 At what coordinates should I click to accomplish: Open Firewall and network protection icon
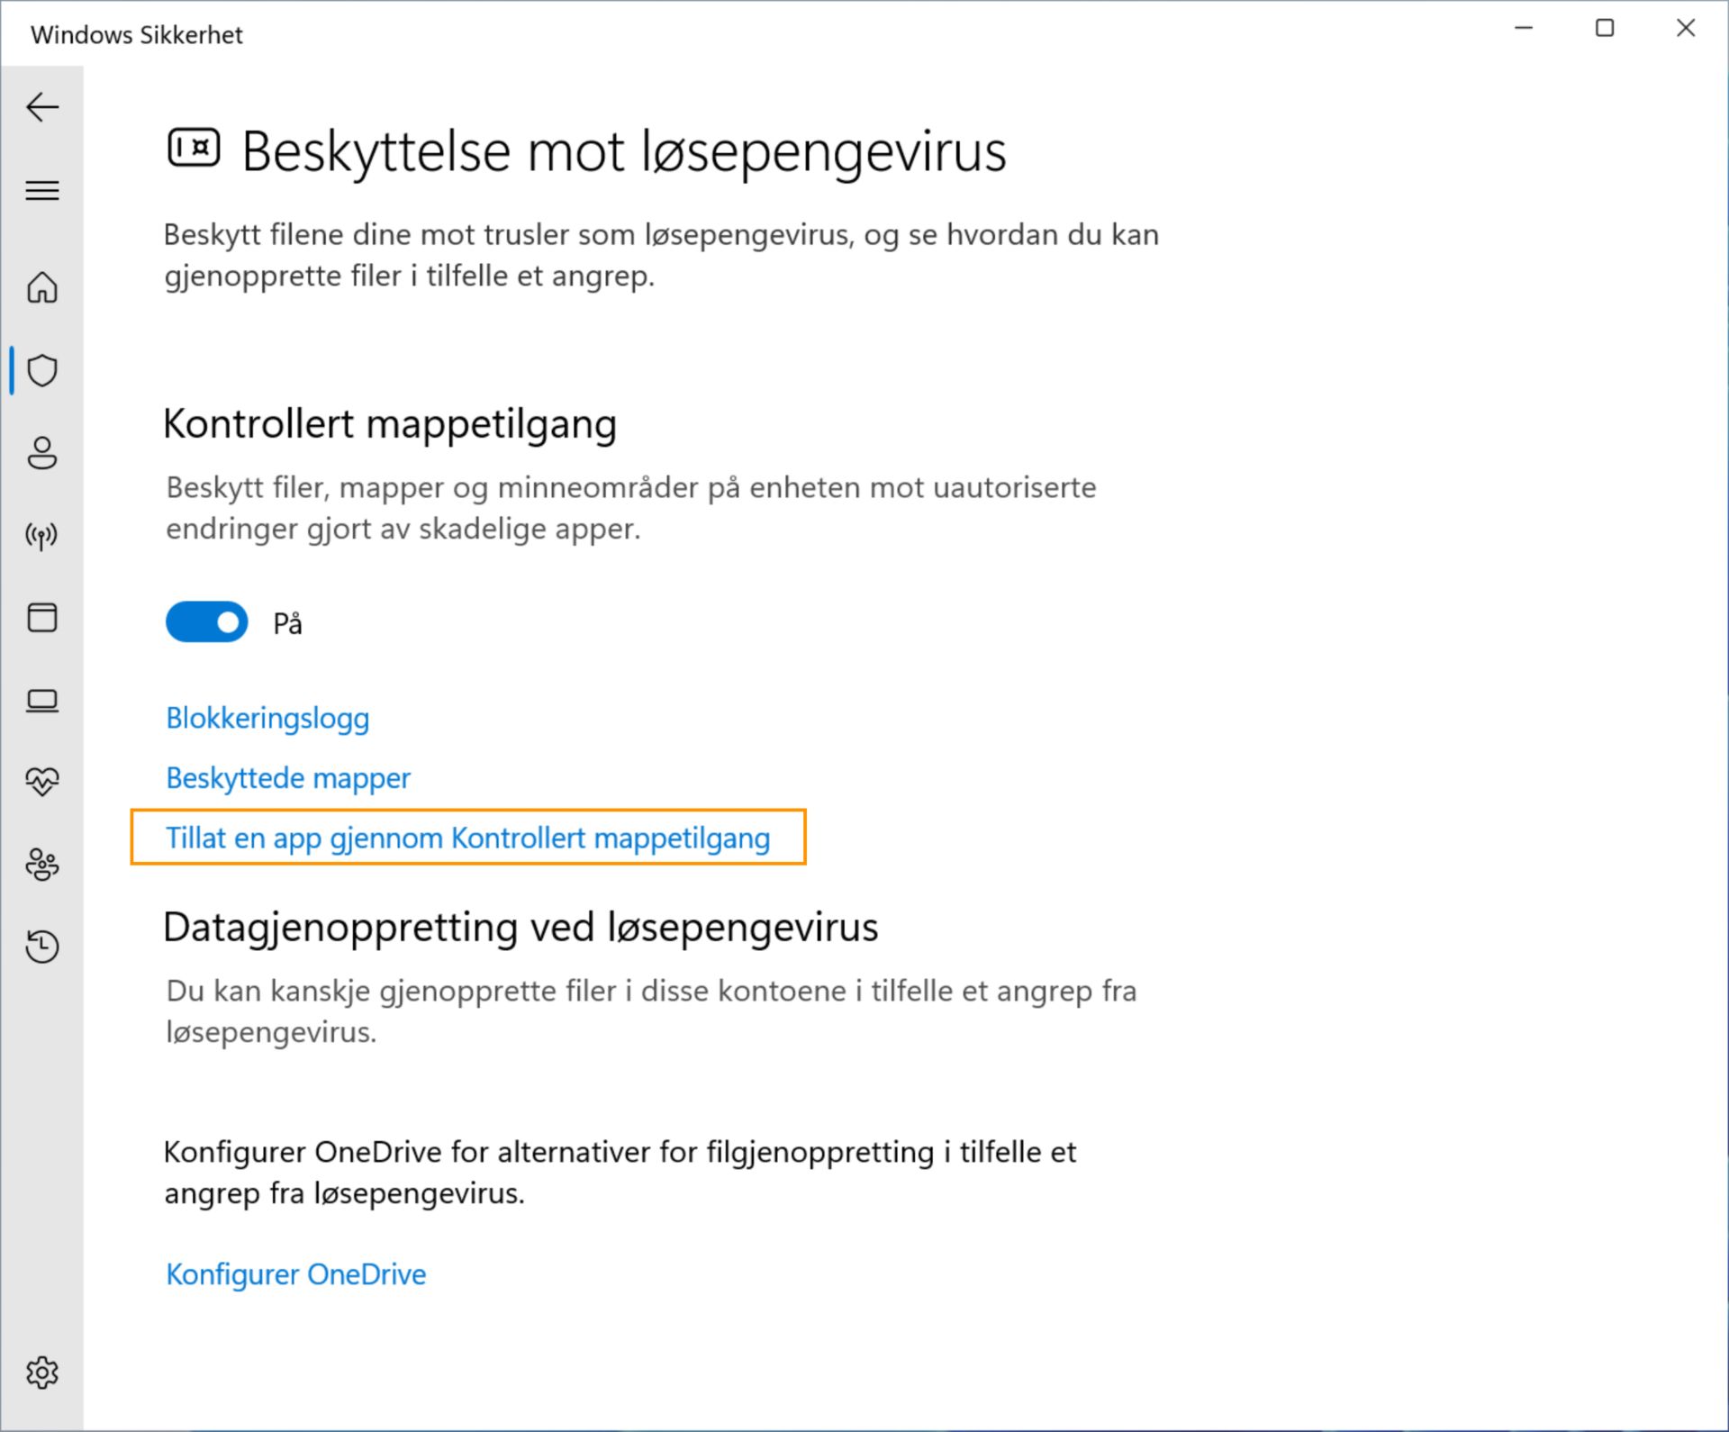(x=42, y=536)
